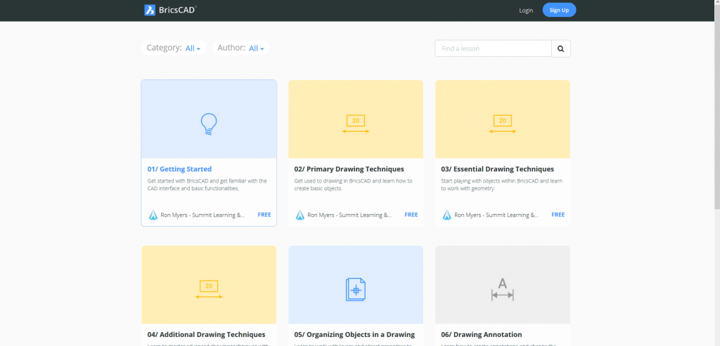Open 03/ Essential Drawing Techniques lesson title

pos(497,169)
